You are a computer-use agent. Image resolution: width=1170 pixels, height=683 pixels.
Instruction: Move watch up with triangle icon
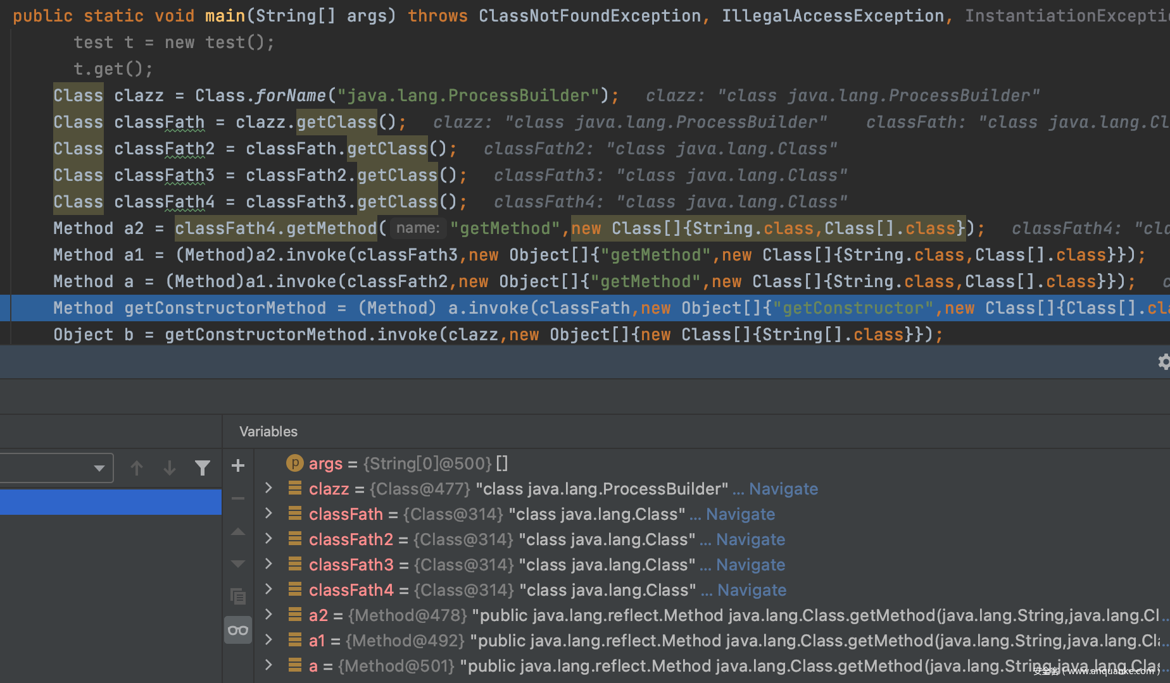(238, 532)
